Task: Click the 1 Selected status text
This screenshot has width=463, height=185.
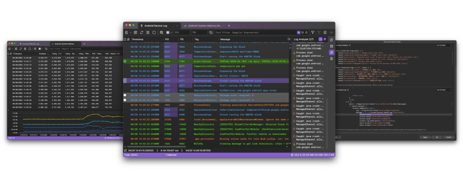Action: point(171,155)
